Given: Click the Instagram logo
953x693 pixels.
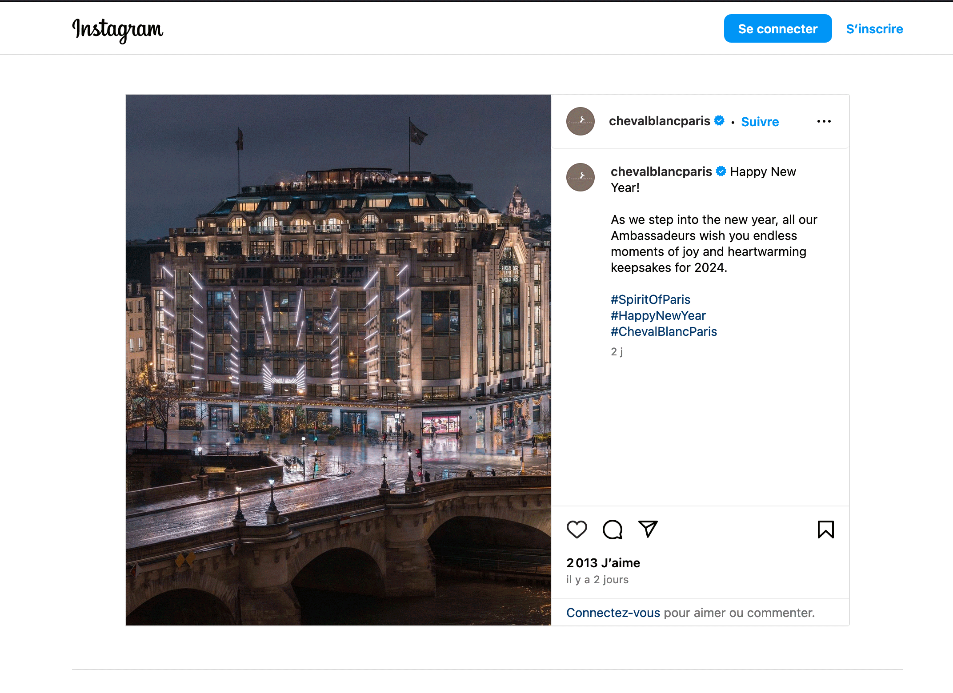Looking at the screenshot, I should click(118, 29).
